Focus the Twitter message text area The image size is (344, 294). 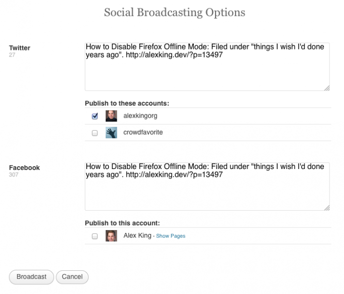click(x=207, y=67)
